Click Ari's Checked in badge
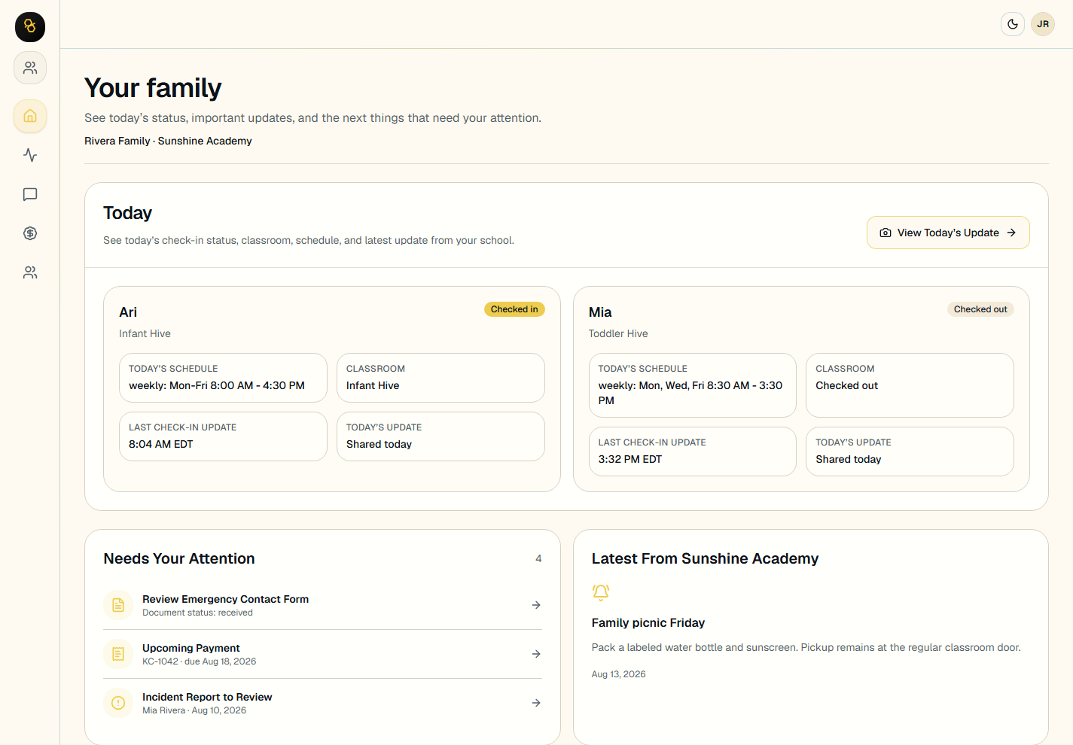 point(514,309)
